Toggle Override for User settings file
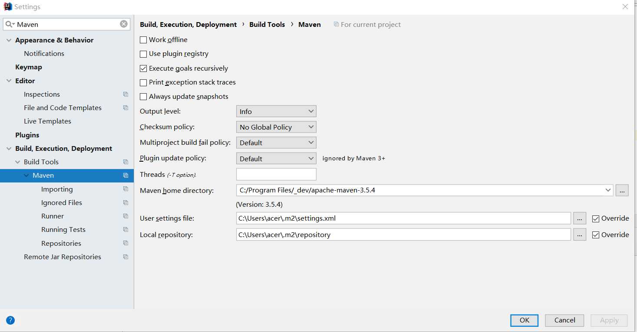Image resolution: width=637 pixels, height=332 pixels. point(596,219)
